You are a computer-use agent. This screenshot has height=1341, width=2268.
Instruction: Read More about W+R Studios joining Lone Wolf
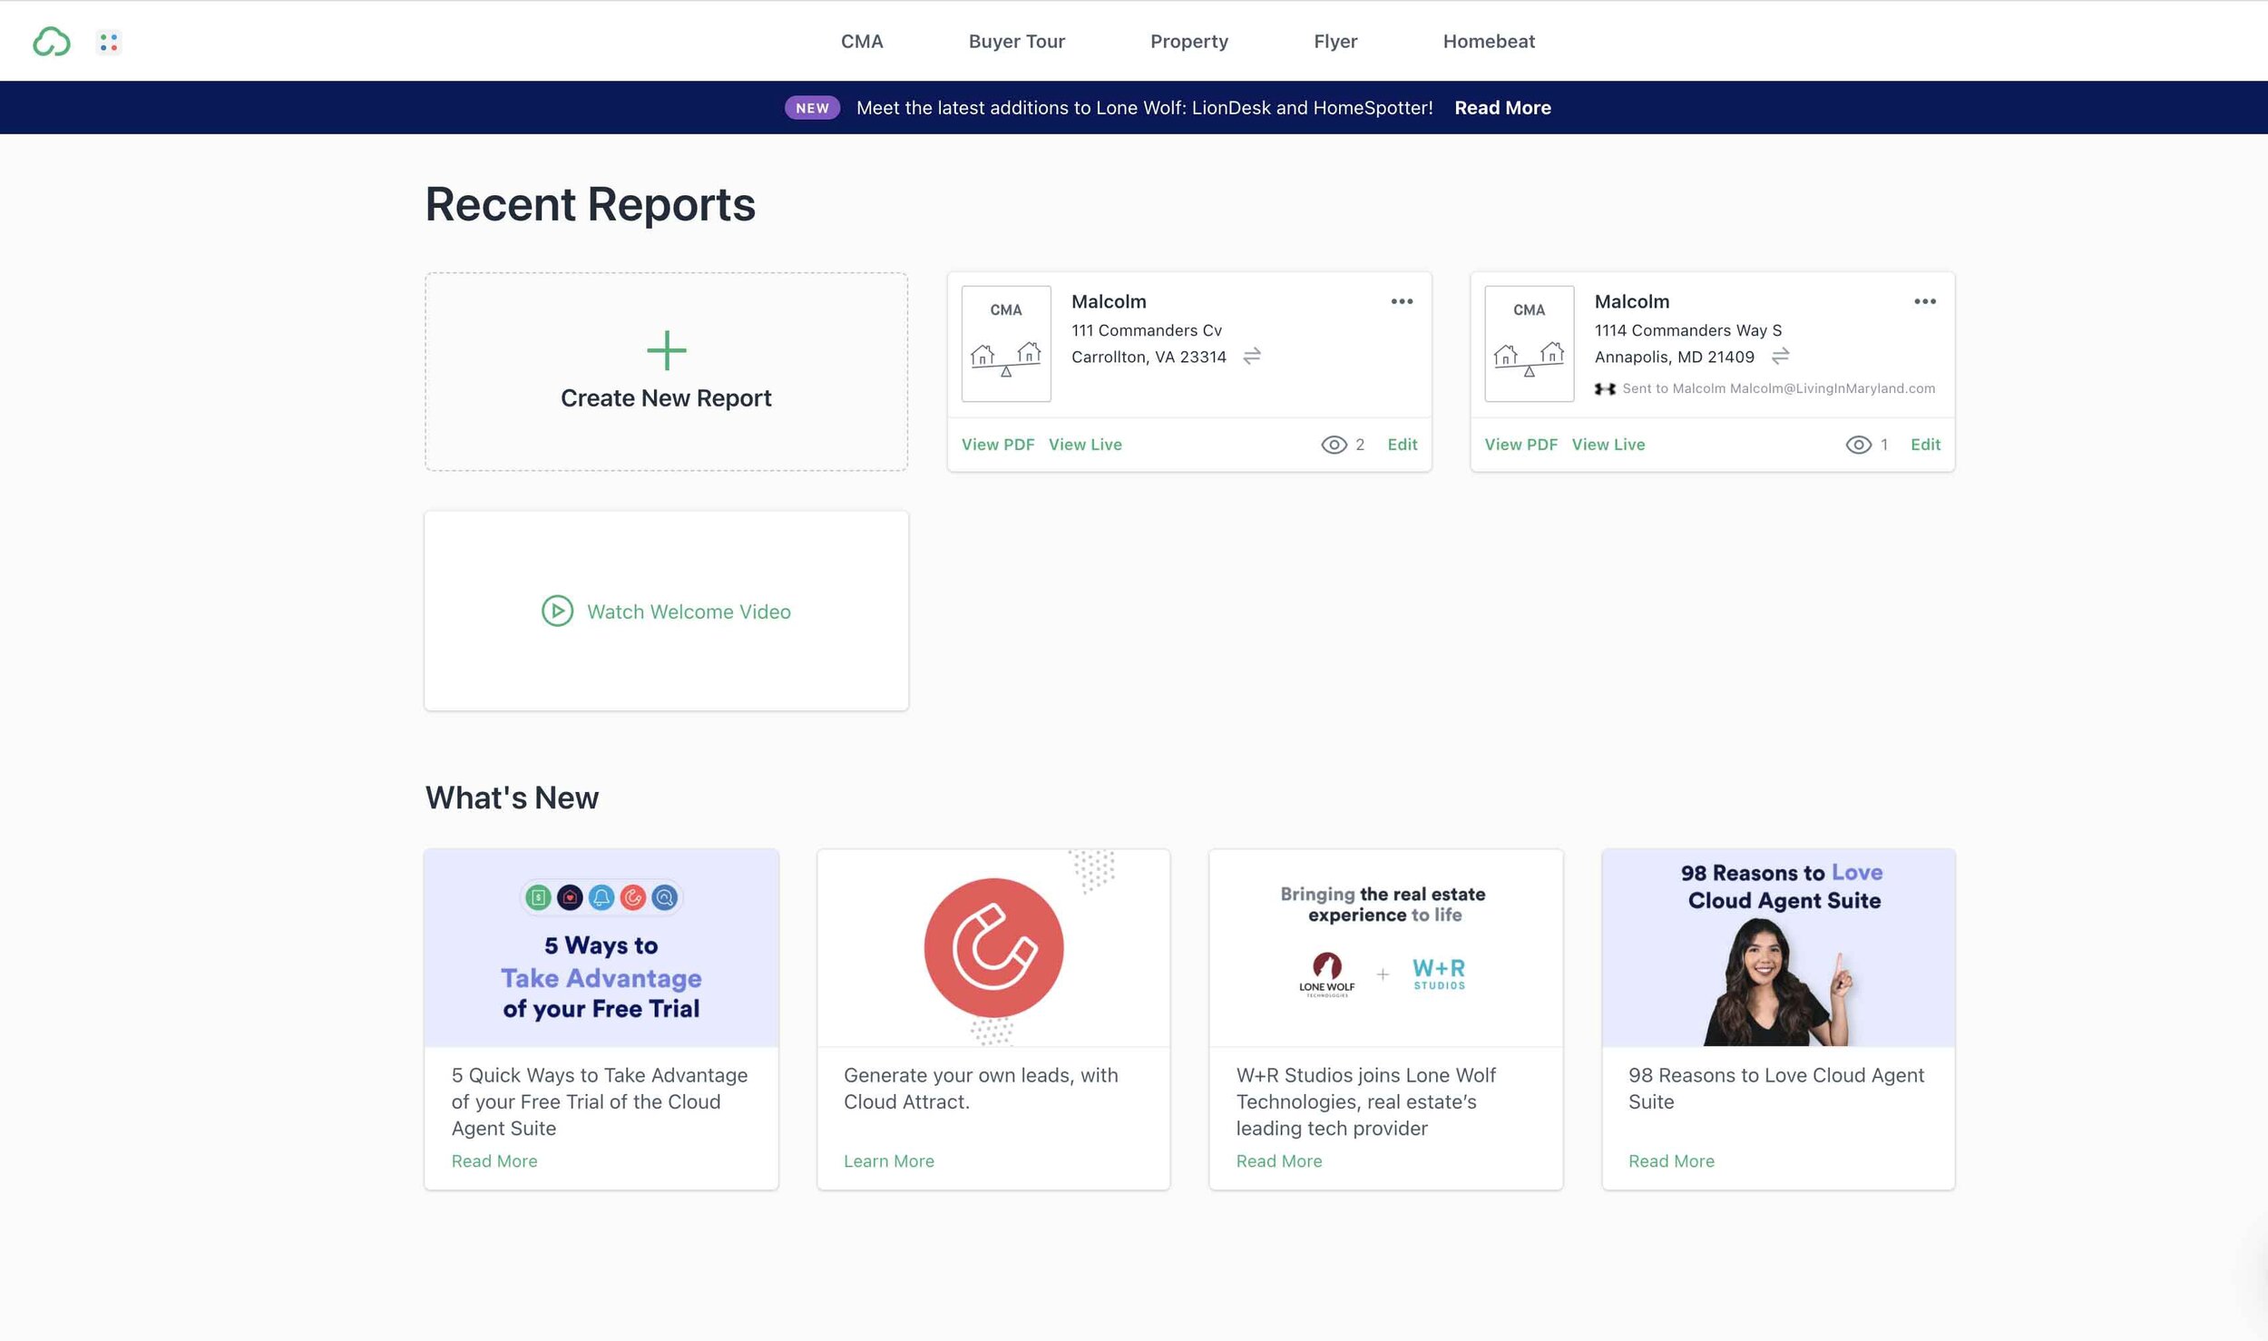click(1278, 1161)
